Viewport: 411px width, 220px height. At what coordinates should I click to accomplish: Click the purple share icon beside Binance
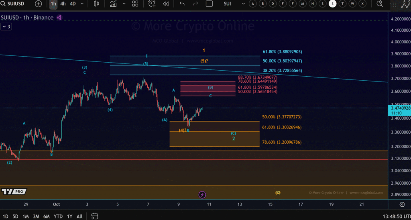click(59, 18)
